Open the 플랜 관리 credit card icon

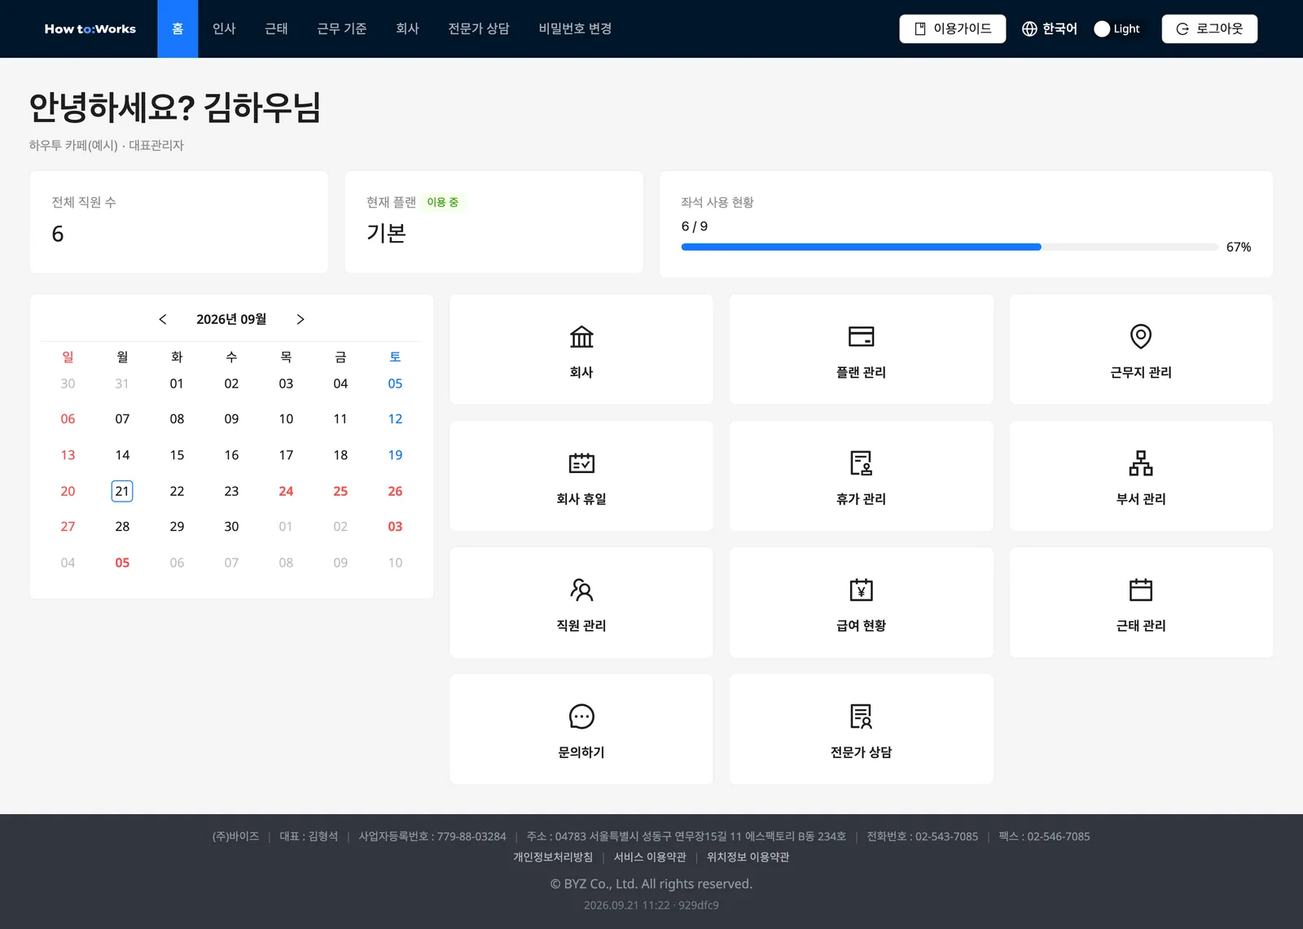(x=861, y=336)
